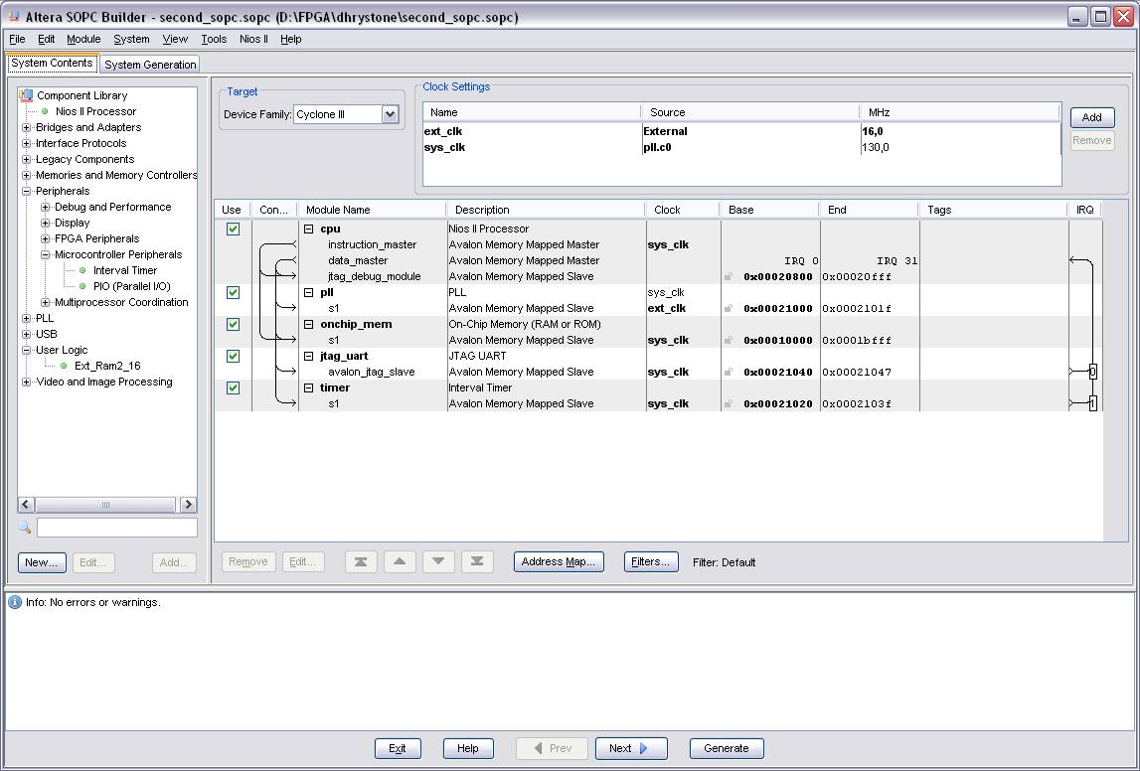Open the Address Map dialog
Image resolution: width=1140 pixels, height=771 pixels.
click(559, 562)
